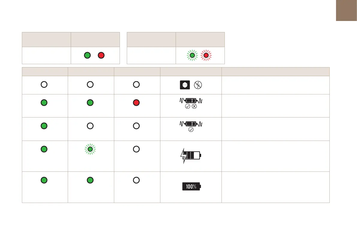Click the solid green LED in the legend
The image size is (357, 238).
[87, 55]
